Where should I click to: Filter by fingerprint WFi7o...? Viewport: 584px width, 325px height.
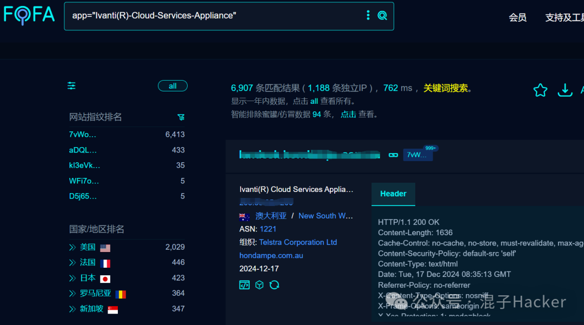tap(84, 181)
